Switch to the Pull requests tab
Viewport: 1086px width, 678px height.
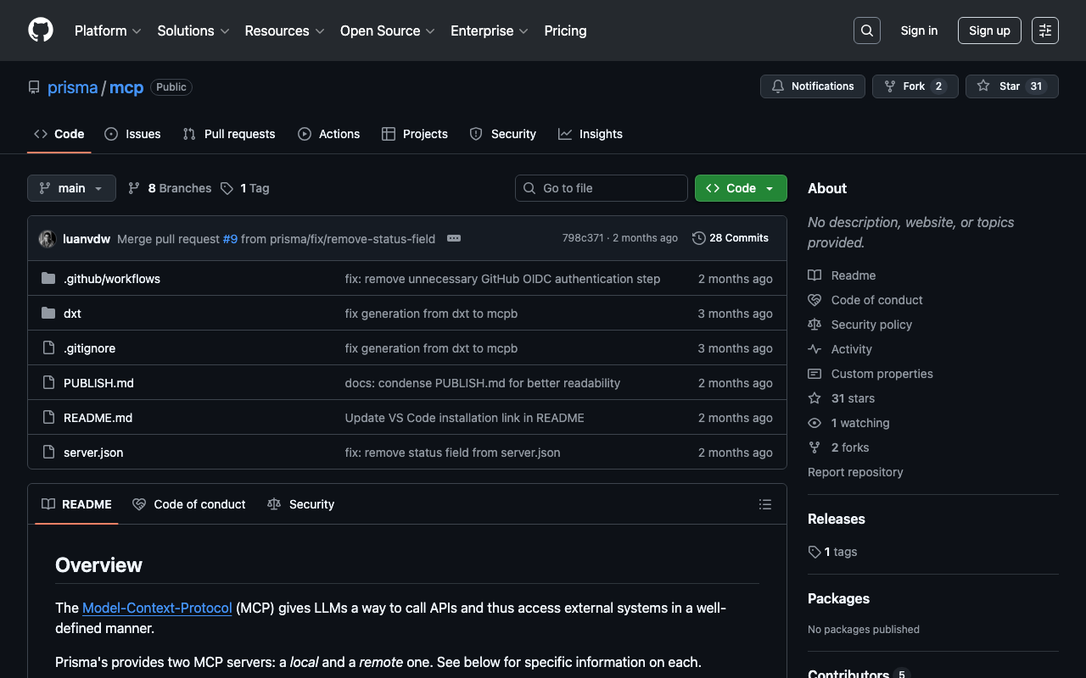click(x=229, y=134)
